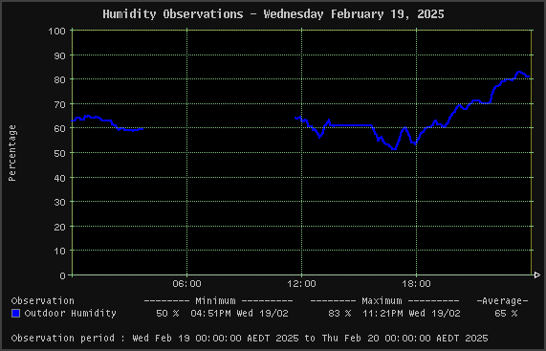The height and width of the screenshot is (351, 546).
Task: Select the 06:00 time axis label
Action: click(x=187, y=284)
